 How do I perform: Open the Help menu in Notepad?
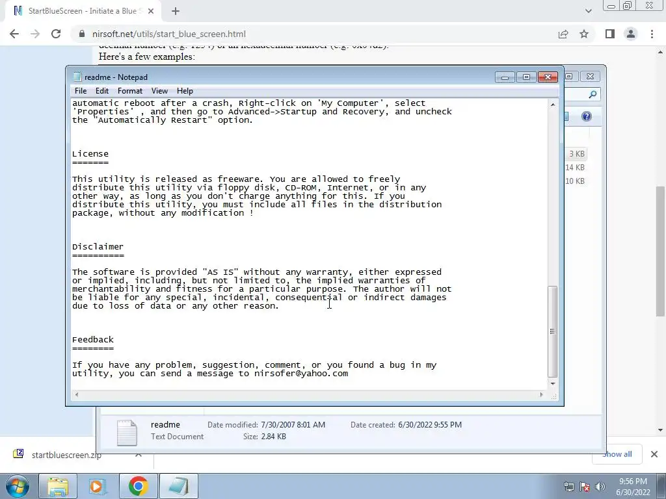pos(185,91)
